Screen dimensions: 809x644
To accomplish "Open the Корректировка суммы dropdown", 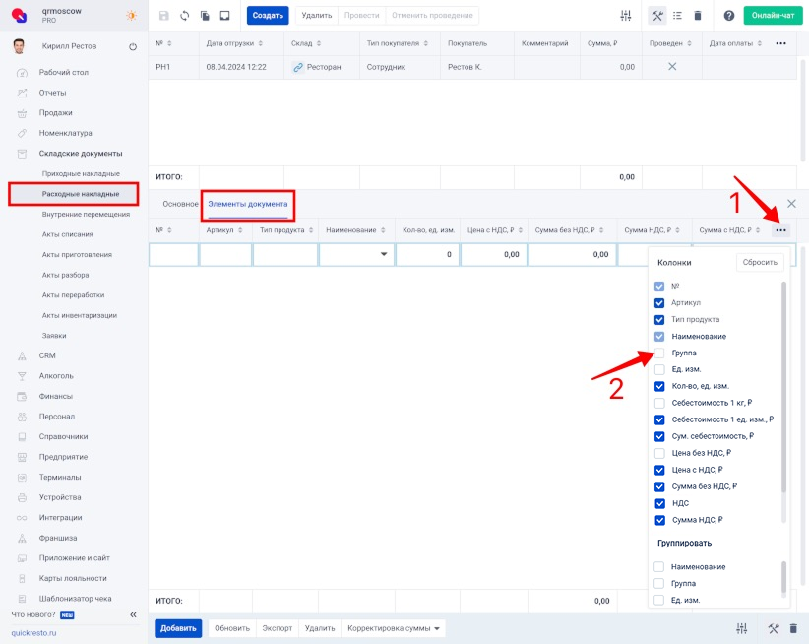I will click(390, 628).
